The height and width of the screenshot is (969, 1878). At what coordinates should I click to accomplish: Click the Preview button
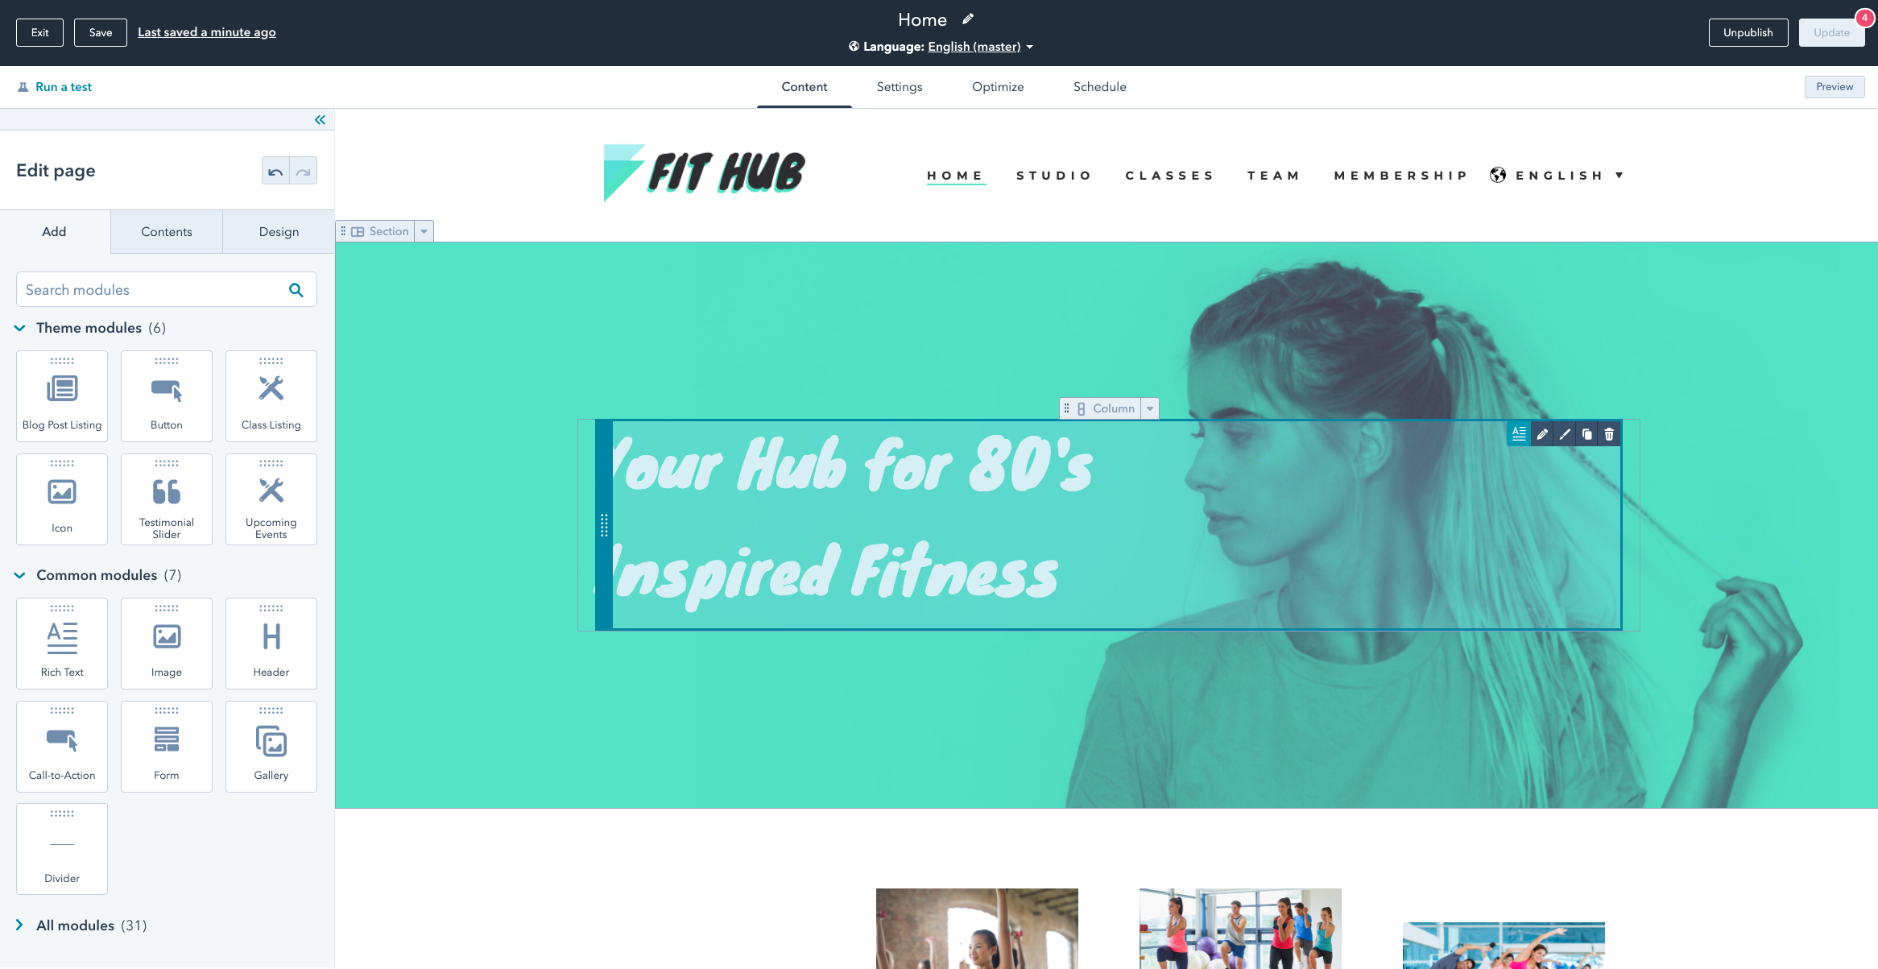1834,86
